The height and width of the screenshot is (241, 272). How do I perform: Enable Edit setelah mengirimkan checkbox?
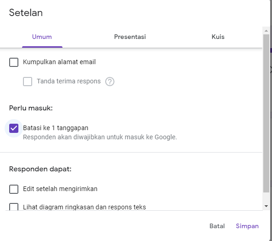coord(14,189)
